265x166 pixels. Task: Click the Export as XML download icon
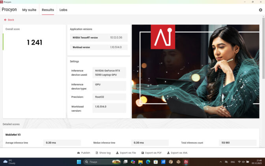(x=168, y=153)
